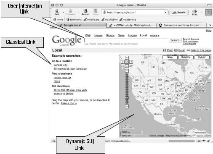
Task: Click the Help link
Action: 209,31
